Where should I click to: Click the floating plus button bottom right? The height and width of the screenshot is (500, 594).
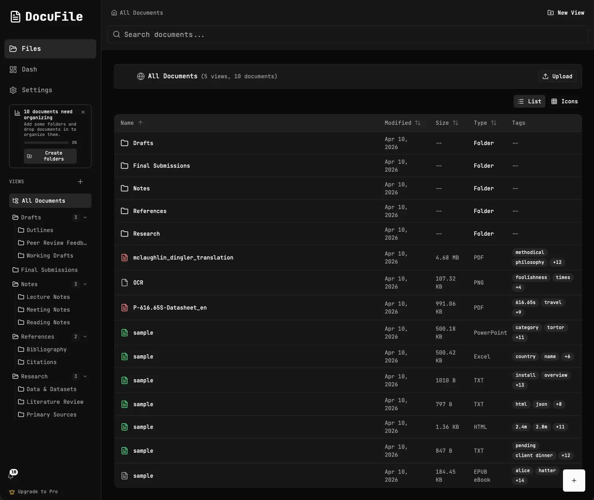pyautogui.click(x=574, y=480)
